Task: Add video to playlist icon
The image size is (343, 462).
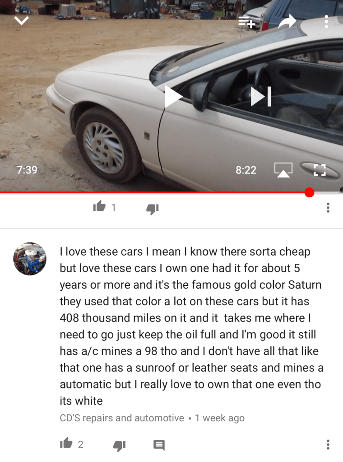Action: click(x=247, y=23)
